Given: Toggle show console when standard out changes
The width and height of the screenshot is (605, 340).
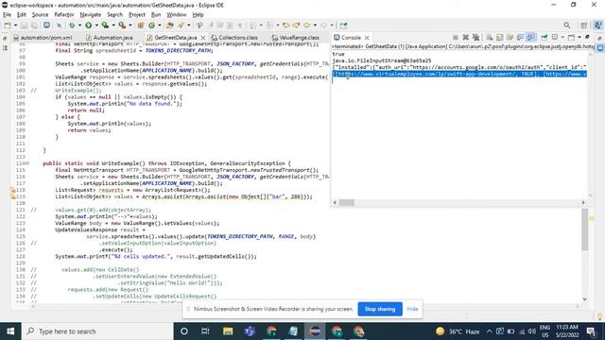Looking at the screenshot, I should pos(520,38).
